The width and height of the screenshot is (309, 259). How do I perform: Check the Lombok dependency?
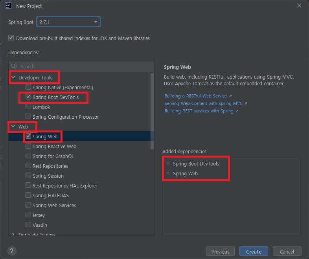pyautogui.click(x=28, y=107)
